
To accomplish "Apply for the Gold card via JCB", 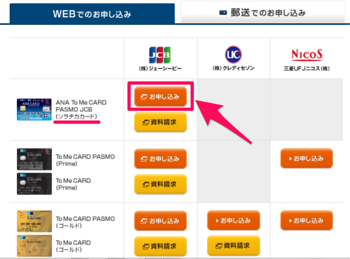I will [160, 221].
